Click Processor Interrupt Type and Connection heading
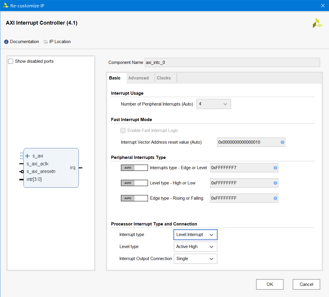 click(154, 224)
